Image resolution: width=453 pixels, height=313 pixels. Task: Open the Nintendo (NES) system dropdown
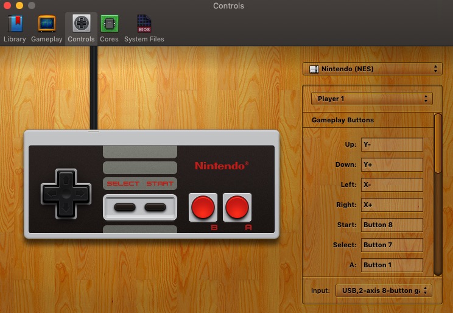click(373, 69)
